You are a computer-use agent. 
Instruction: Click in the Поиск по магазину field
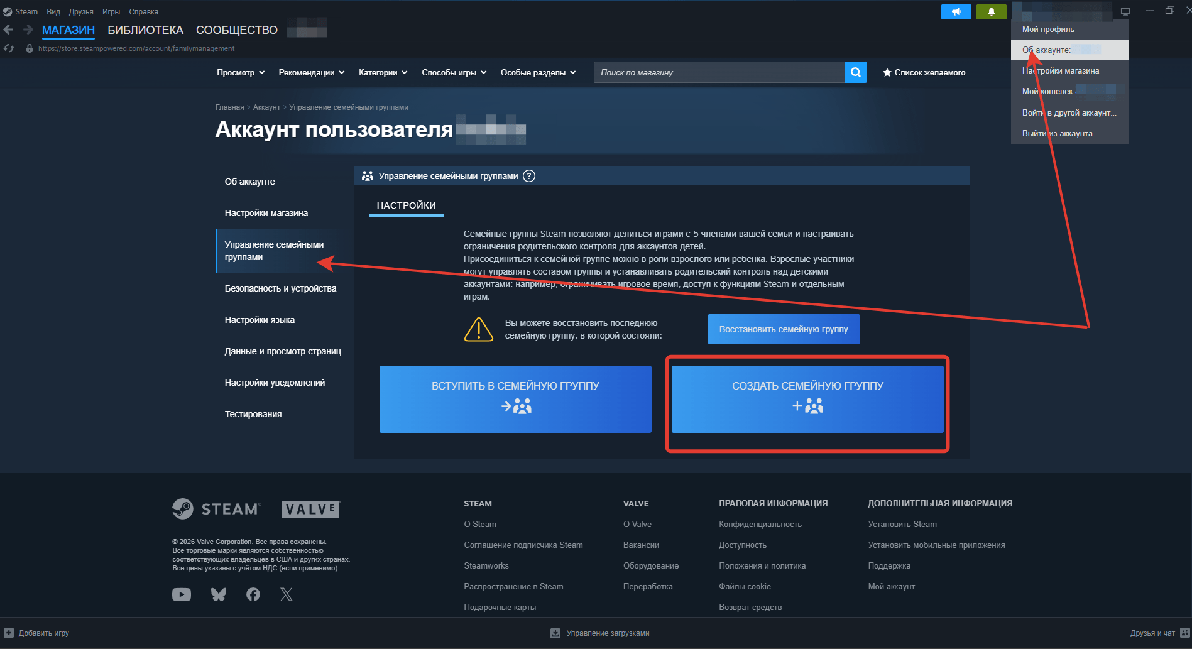pyautogui.click(x=719, y=72)
